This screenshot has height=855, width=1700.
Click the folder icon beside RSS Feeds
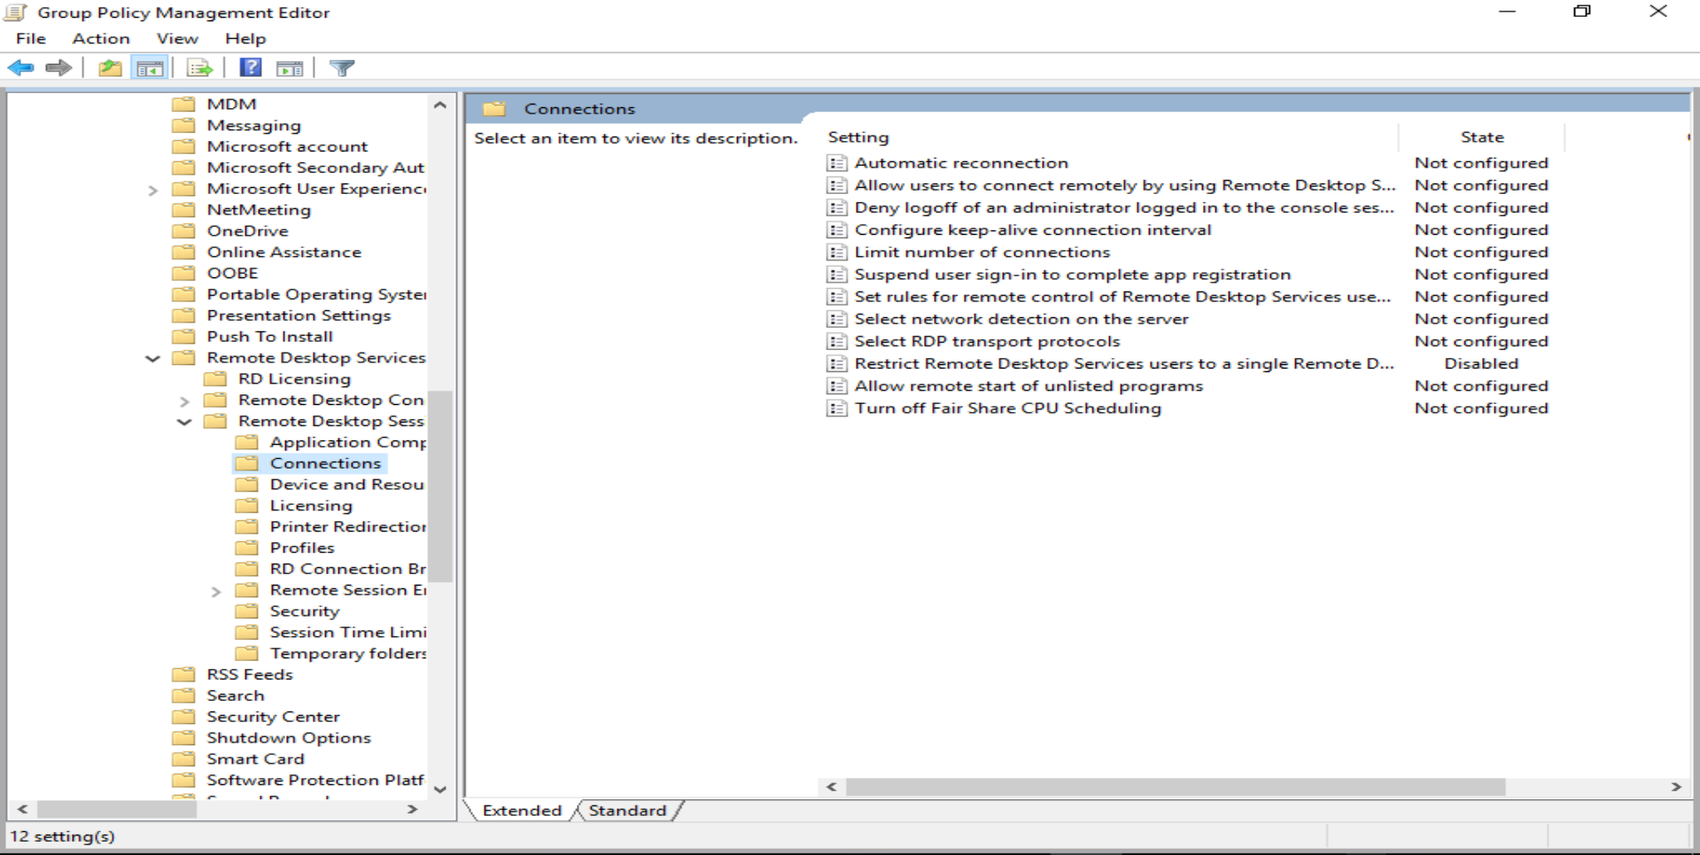[183, 674]
